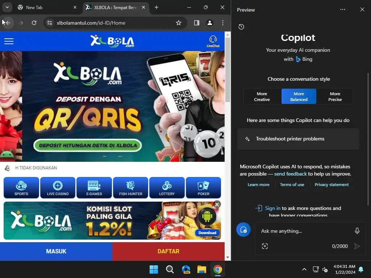Viewport: 371px width, 278px height.
Task: Show hidden system tray icons
Action: click(304, 269)
